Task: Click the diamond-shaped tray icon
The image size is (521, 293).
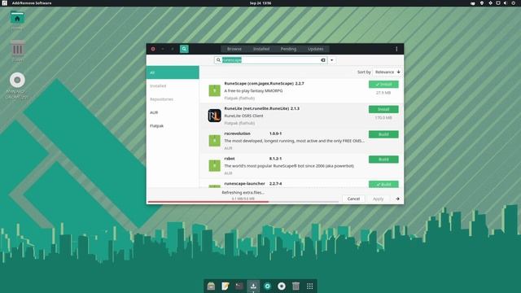Action: click(490, 3)
